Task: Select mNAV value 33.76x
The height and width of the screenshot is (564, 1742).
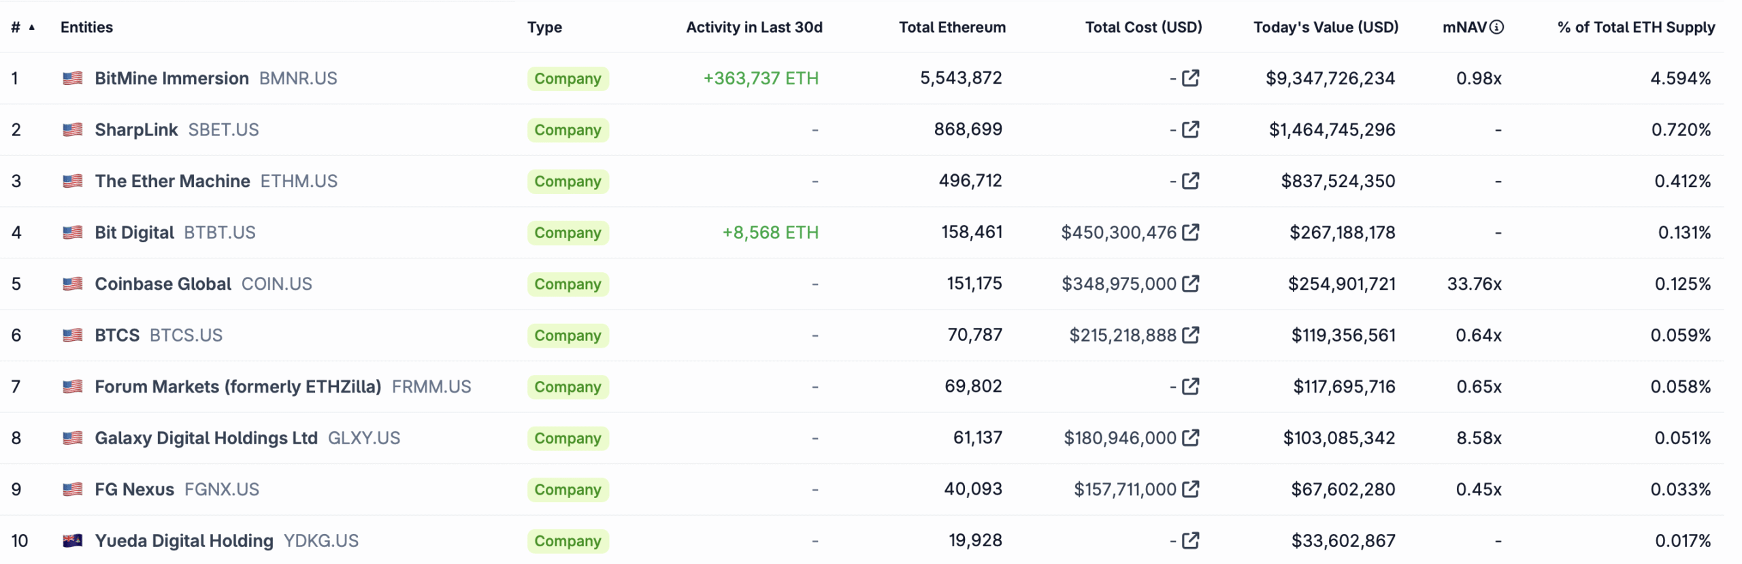Action: click(x=1474, y=284)
